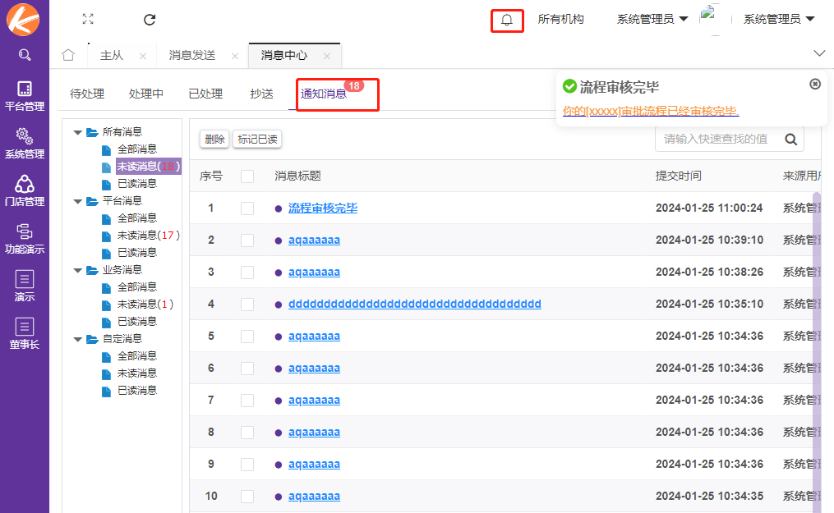Open 功能演示 in sidebar
Image resolution: width=834 pixels, height=513 pixels.
click(x=25, y=238)
